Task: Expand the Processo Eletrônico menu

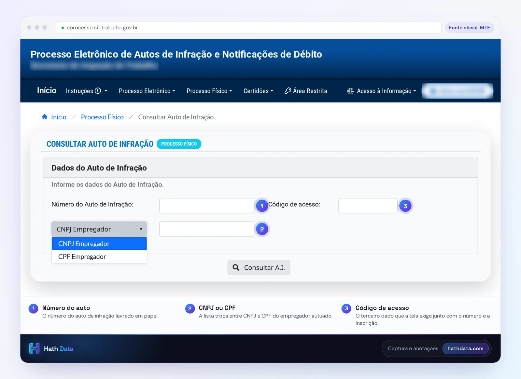Action: click(x=147, y=91)
